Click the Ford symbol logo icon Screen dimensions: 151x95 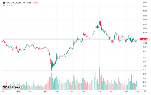(x=4, y=3)
